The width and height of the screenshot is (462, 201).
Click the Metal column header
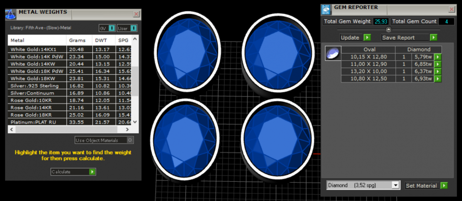coord(37,40)
